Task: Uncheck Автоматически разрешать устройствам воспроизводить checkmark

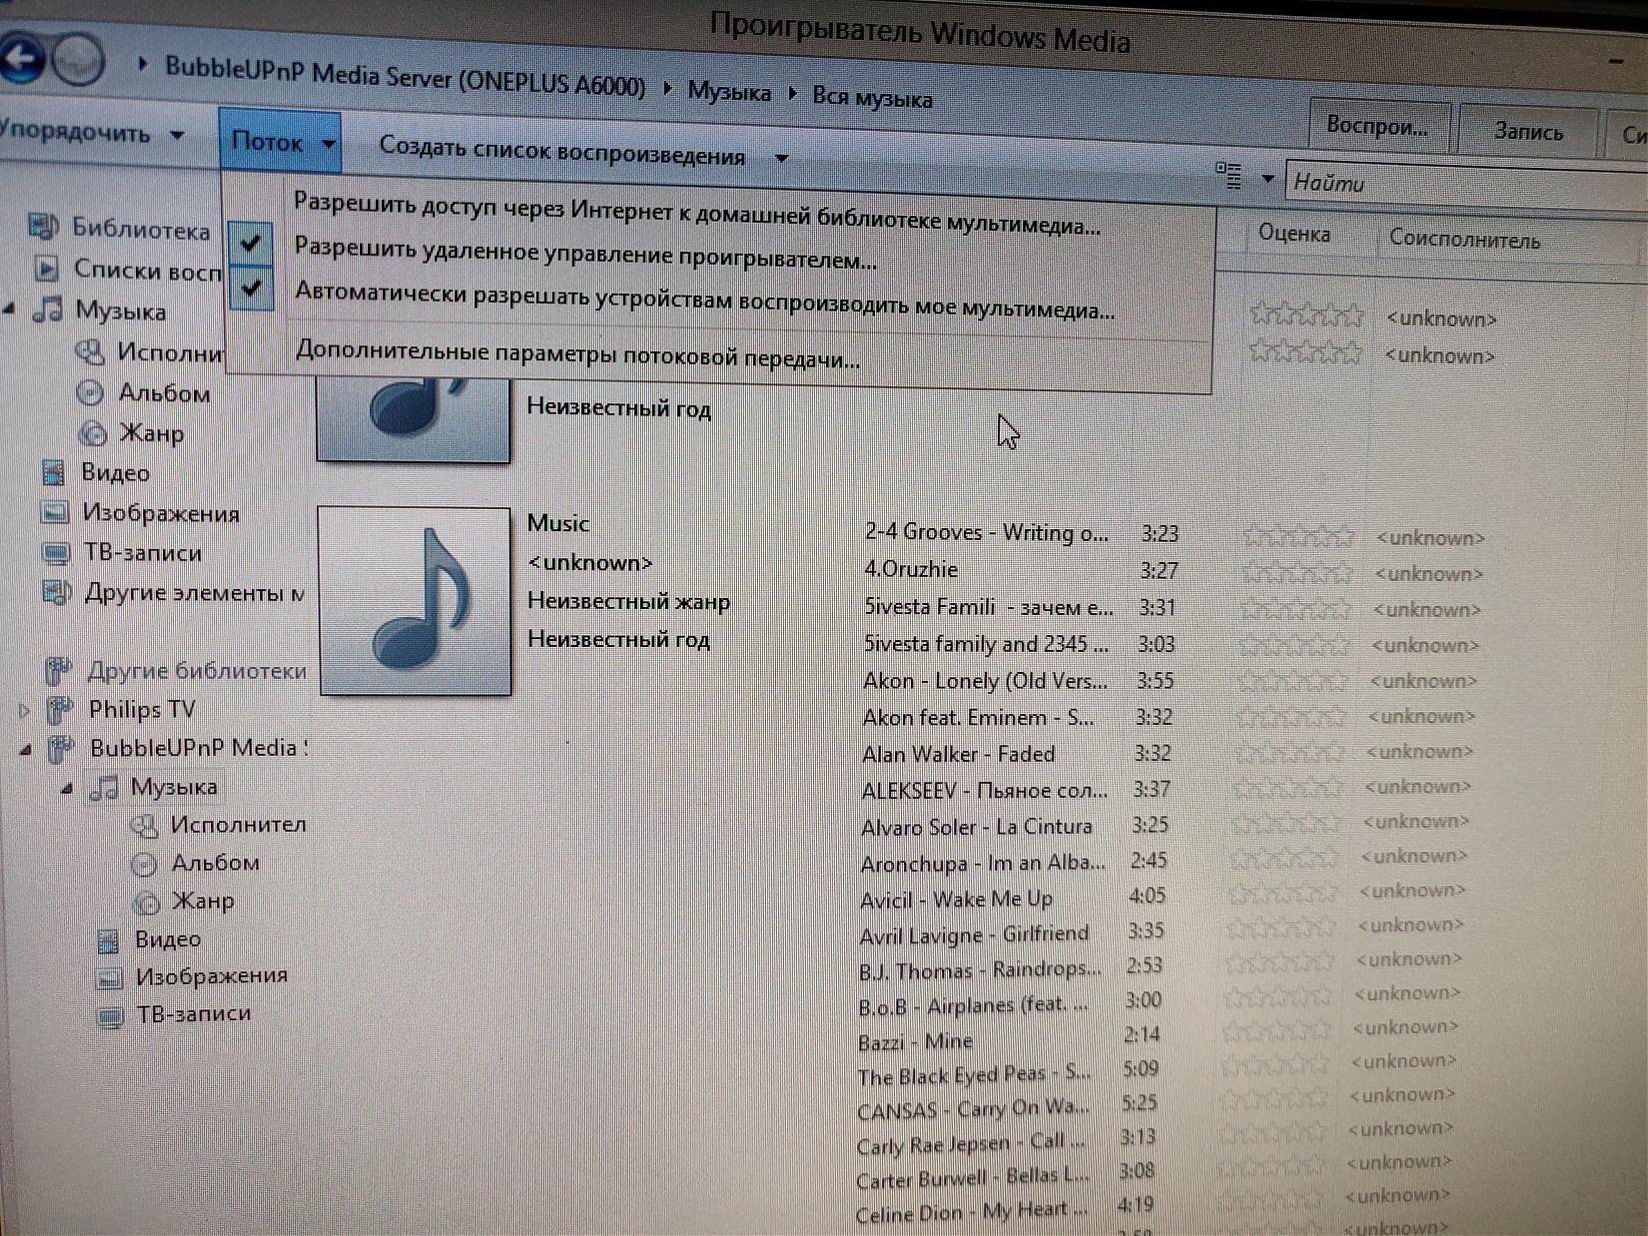Action: click(x=251, y=288)
